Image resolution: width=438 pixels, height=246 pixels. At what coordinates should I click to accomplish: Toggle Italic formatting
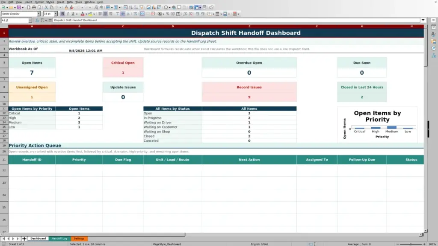tap(68, 14)
